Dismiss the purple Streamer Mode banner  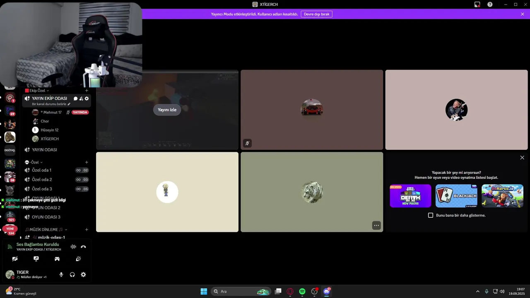pyautogui.click(x=523, y=14)
